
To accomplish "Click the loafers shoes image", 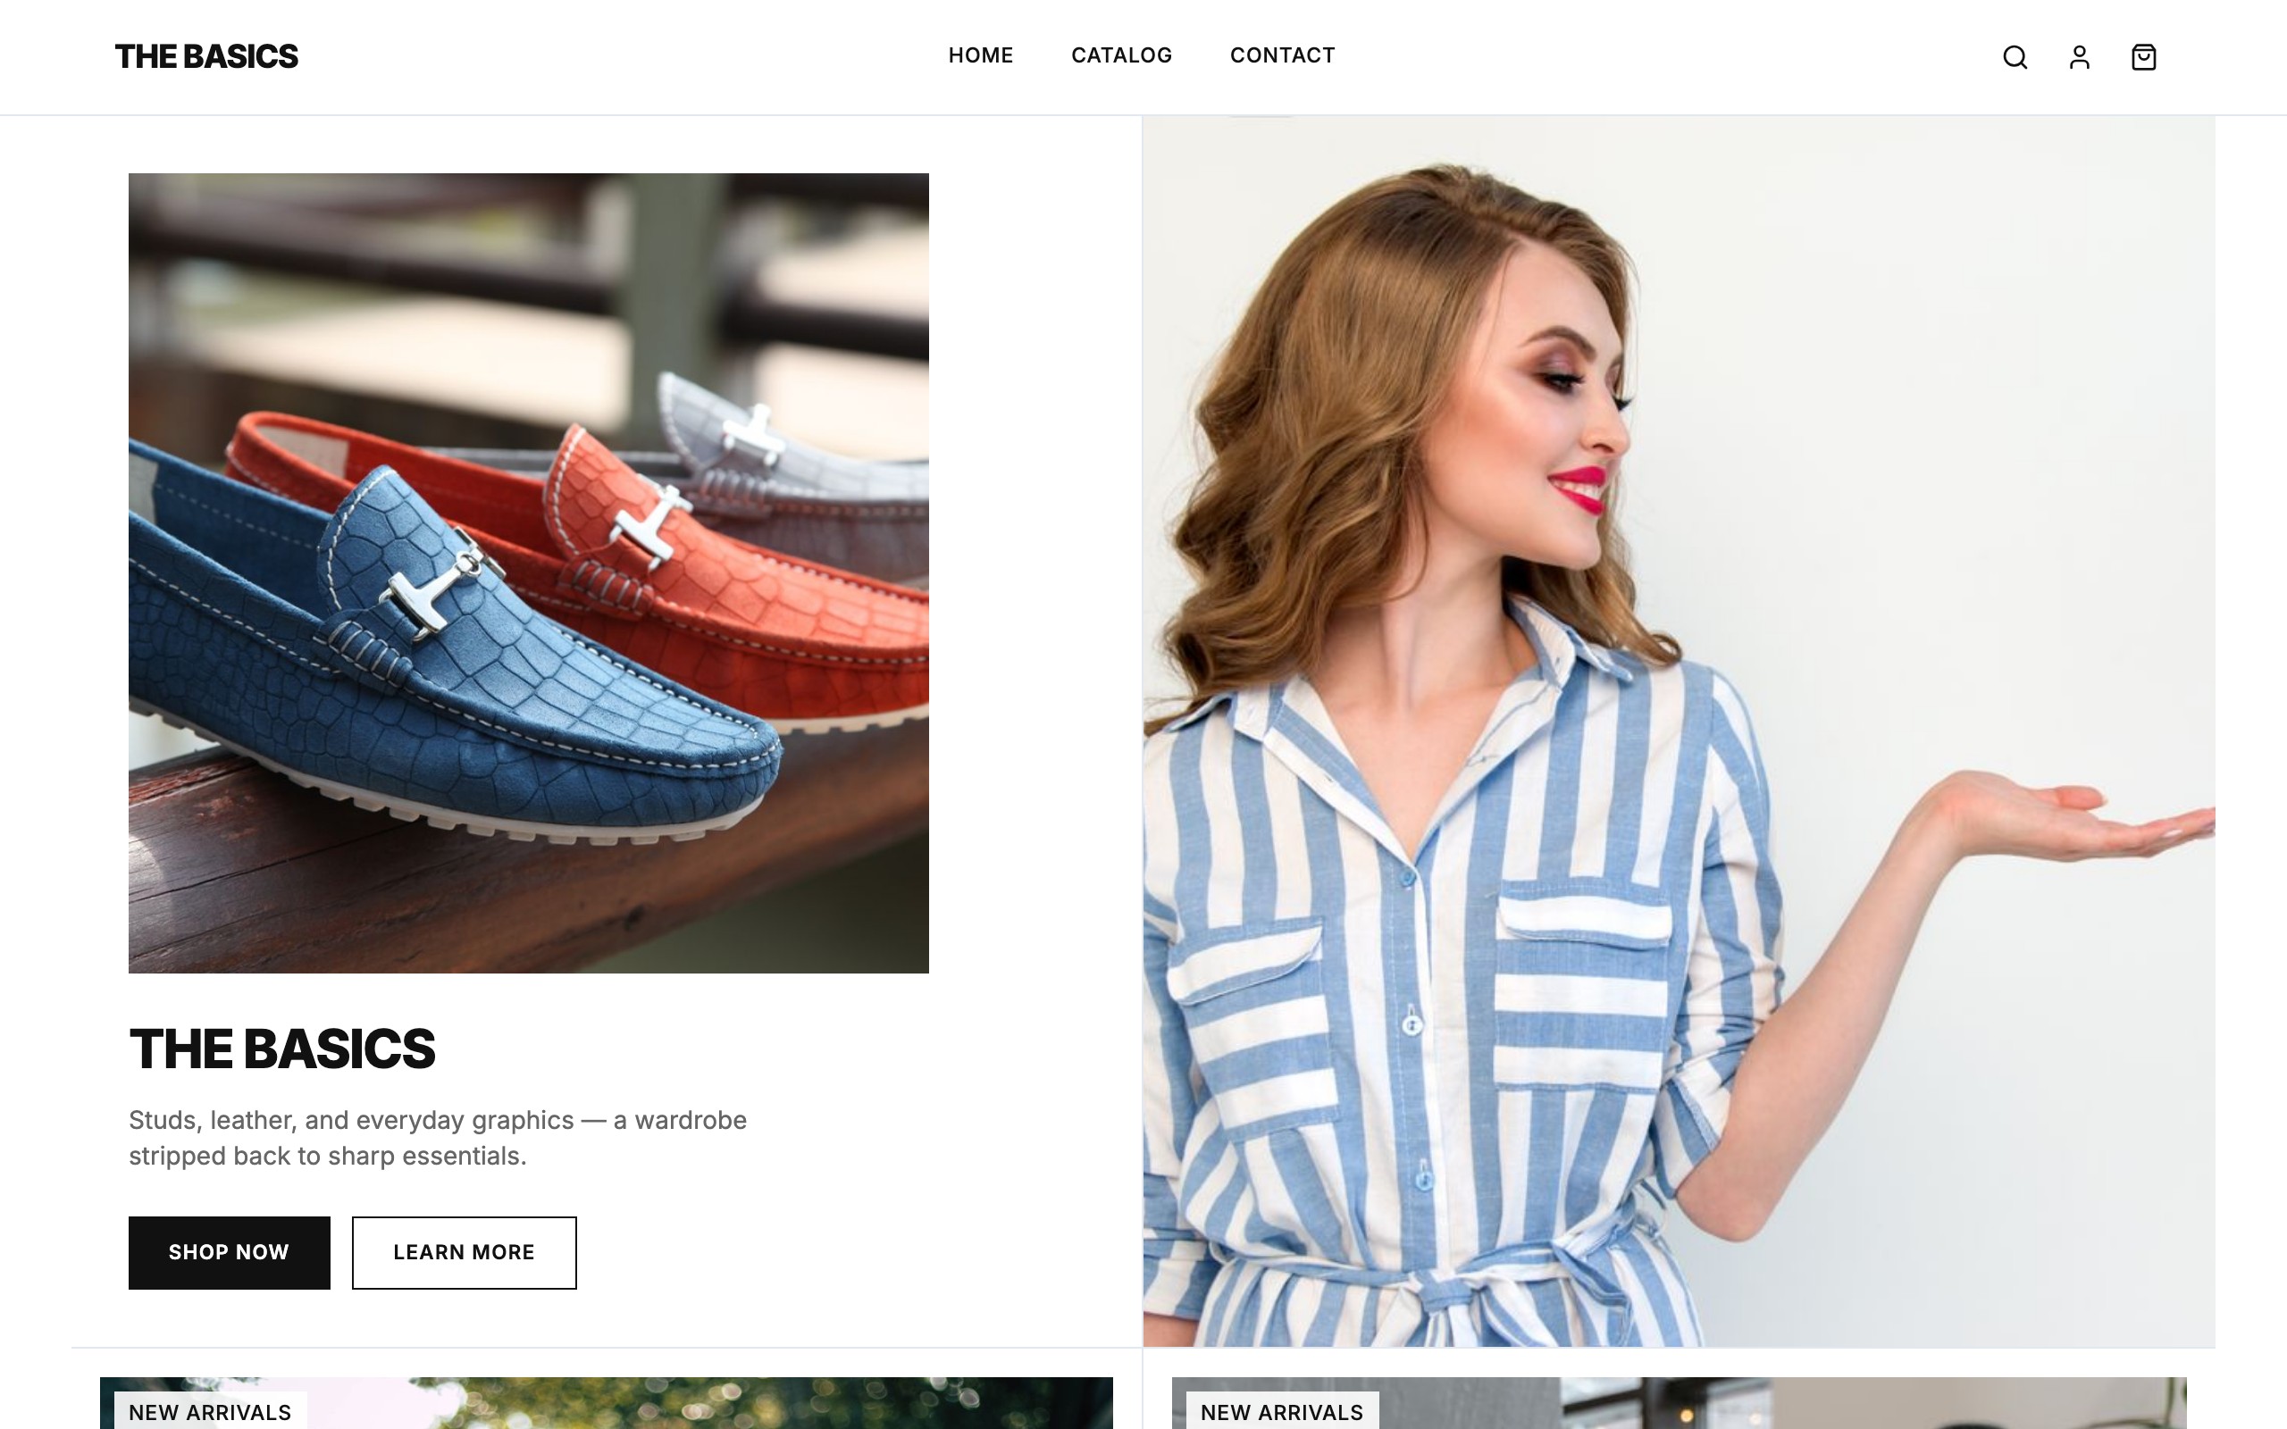I will click(x=528, y=572).
